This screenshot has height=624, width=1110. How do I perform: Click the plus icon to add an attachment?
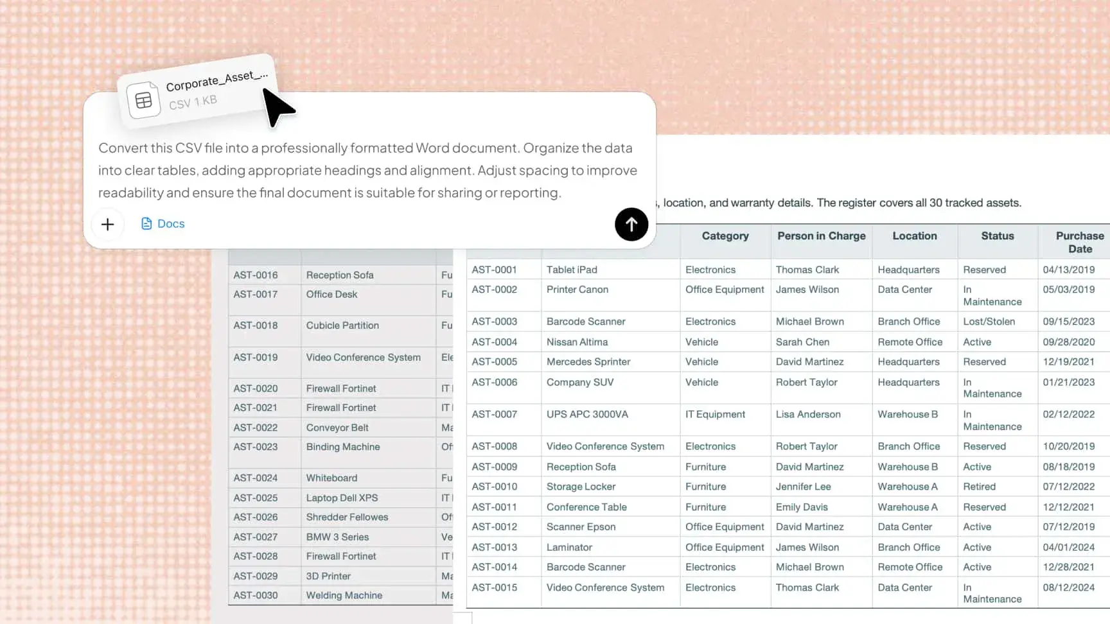pos(107,224)
